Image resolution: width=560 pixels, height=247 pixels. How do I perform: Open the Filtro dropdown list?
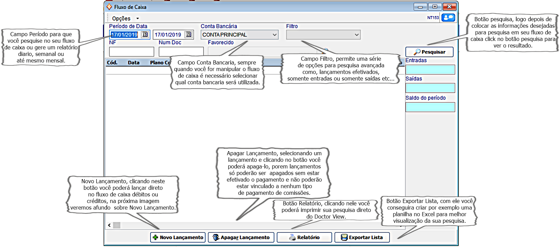click(x=356, y=35)
